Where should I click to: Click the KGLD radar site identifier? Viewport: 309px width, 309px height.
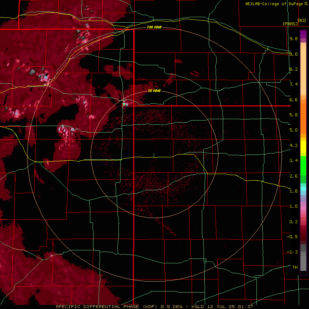pos(198,307)
